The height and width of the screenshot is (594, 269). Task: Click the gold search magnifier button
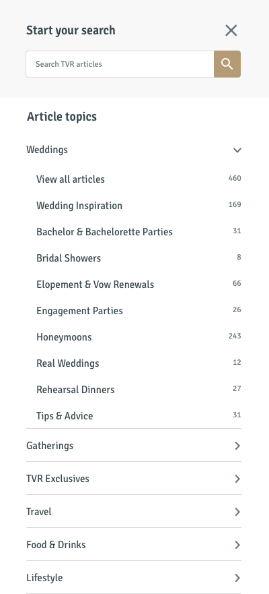[227, 64]
